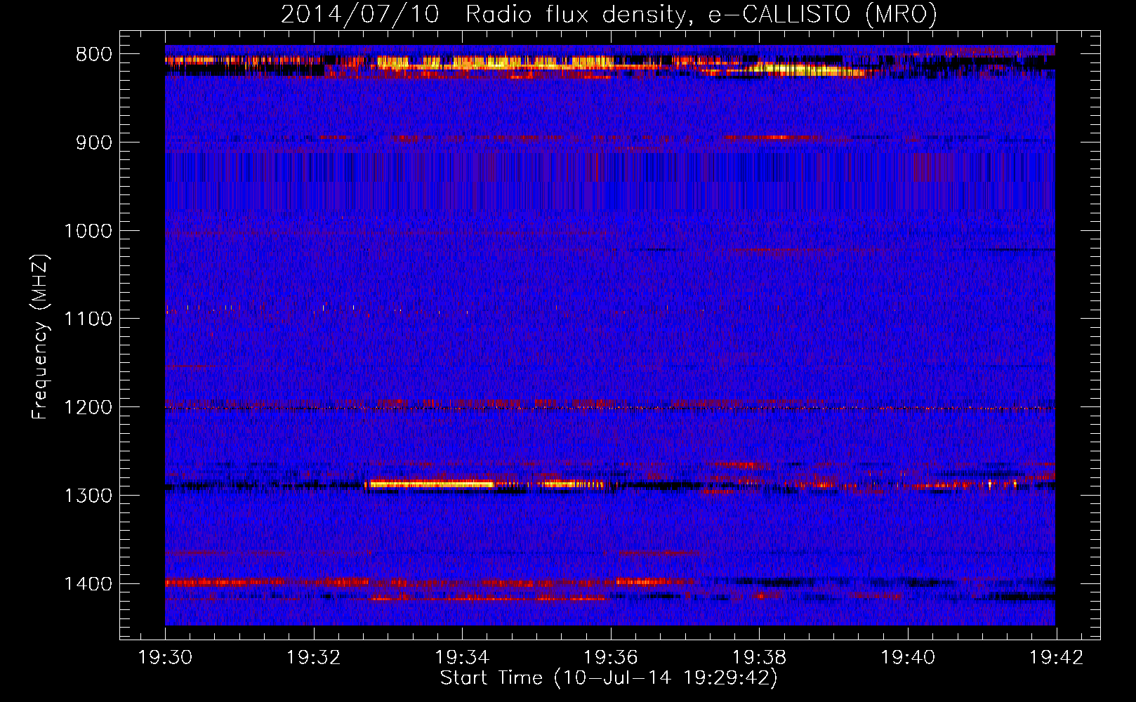Image resolution: width=1136 pixels, height=702 pixels.
Task: Click the 'Frequency (MHZ)' axis label
Action: (40, 337)
